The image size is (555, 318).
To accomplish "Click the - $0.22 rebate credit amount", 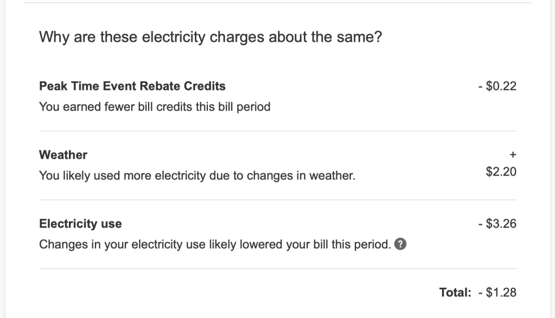I will coord(497,86).
